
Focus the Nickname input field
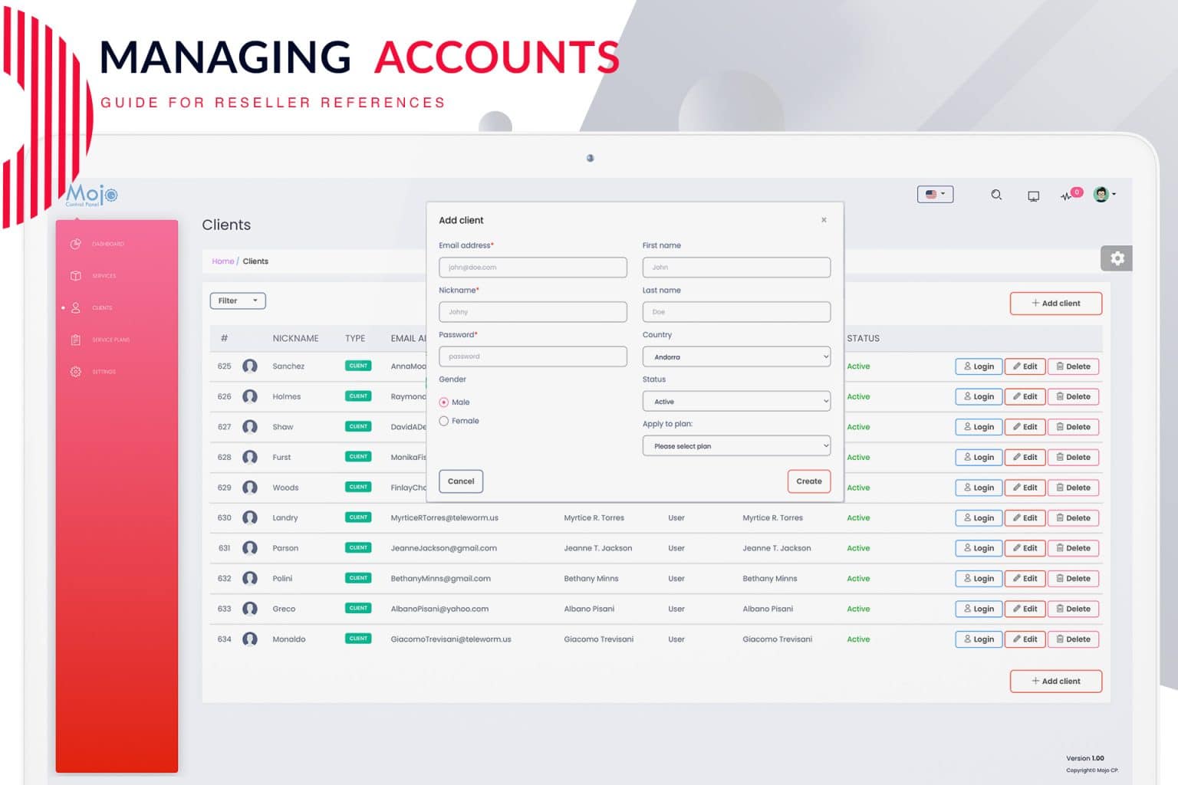point(533,312)
